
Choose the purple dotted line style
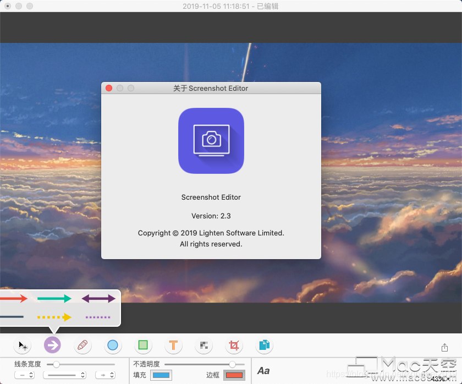[x=98, y=317]
